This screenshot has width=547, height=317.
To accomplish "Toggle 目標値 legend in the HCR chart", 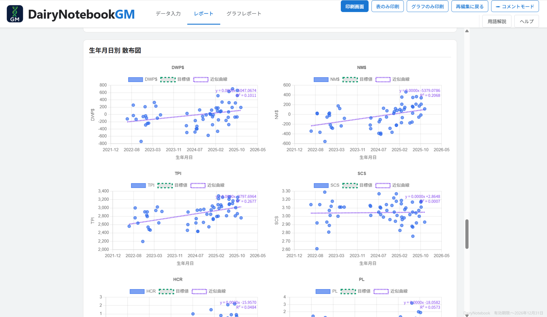I will coord(166,291).
